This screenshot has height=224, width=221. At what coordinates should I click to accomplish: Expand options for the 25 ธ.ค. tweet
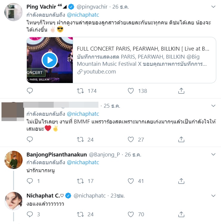(214, 106)
